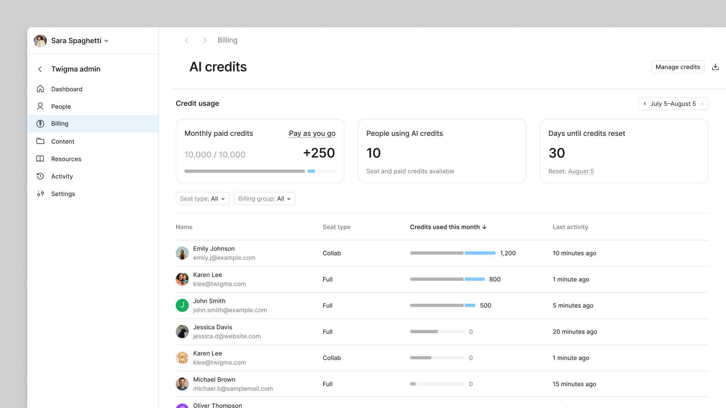
Task: Open breadcrumb back navigation arrow
Action: [187, 40]
